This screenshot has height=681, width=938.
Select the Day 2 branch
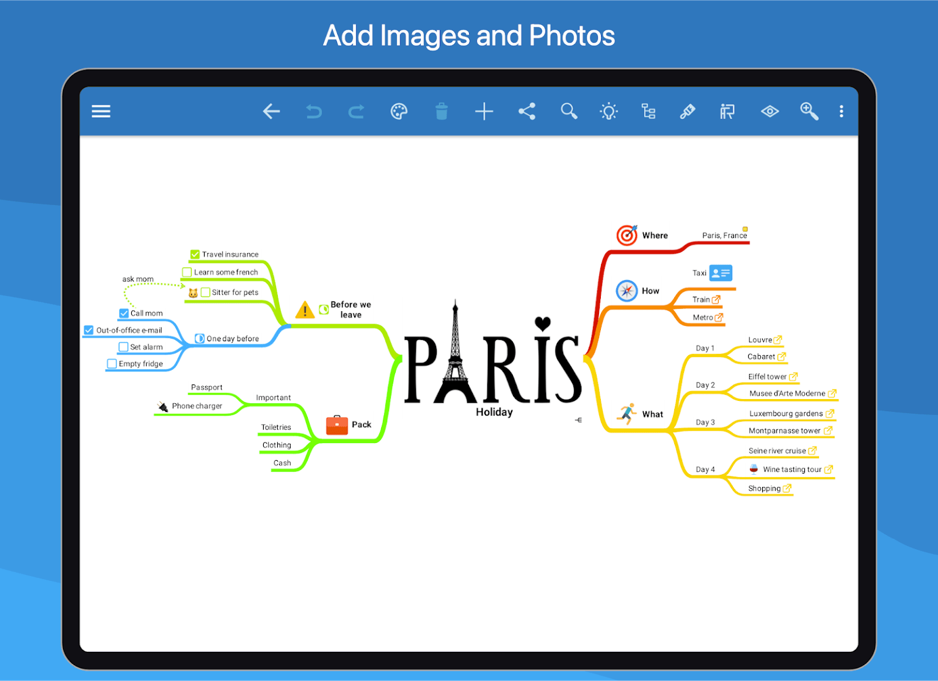(705, 385)
